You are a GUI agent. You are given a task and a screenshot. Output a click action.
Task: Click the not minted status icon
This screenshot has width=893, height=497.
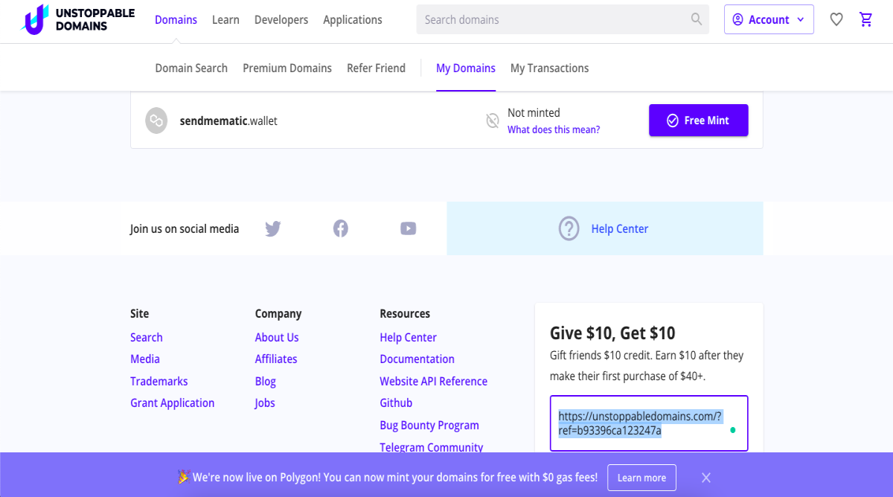493,121
